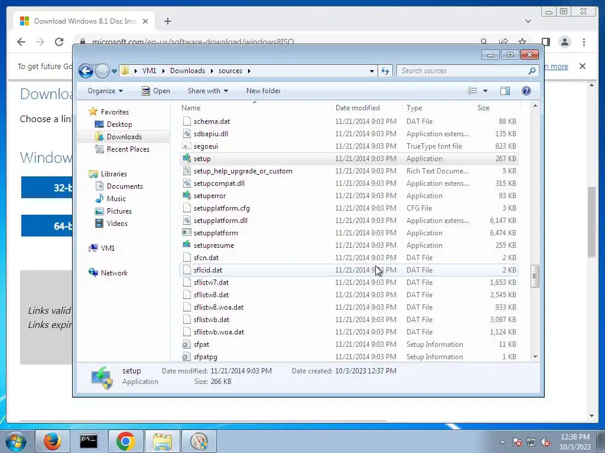The width and height of the screenshot is (605, 453).
Task: Close the Download Windows 8.1 tab
Action: point(145,21)
